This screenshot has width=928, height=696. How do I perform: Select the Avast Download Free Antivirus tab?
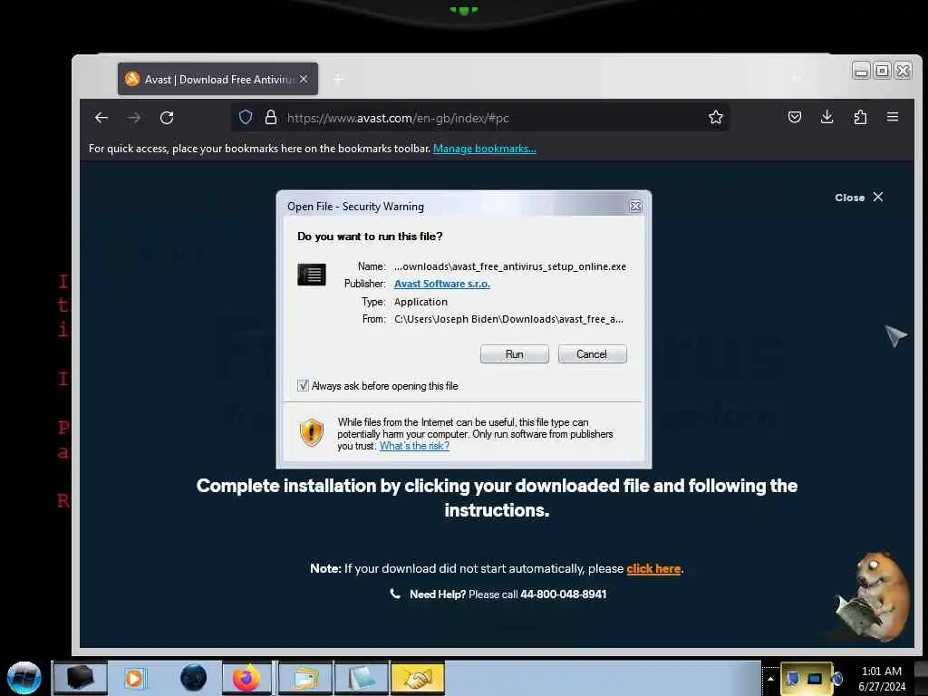217,79
